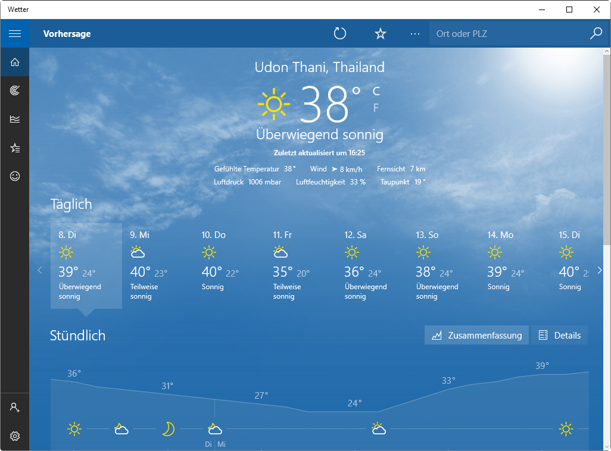
Task: Open the favorites list in sidebar
Action: (x=15, y=148)
